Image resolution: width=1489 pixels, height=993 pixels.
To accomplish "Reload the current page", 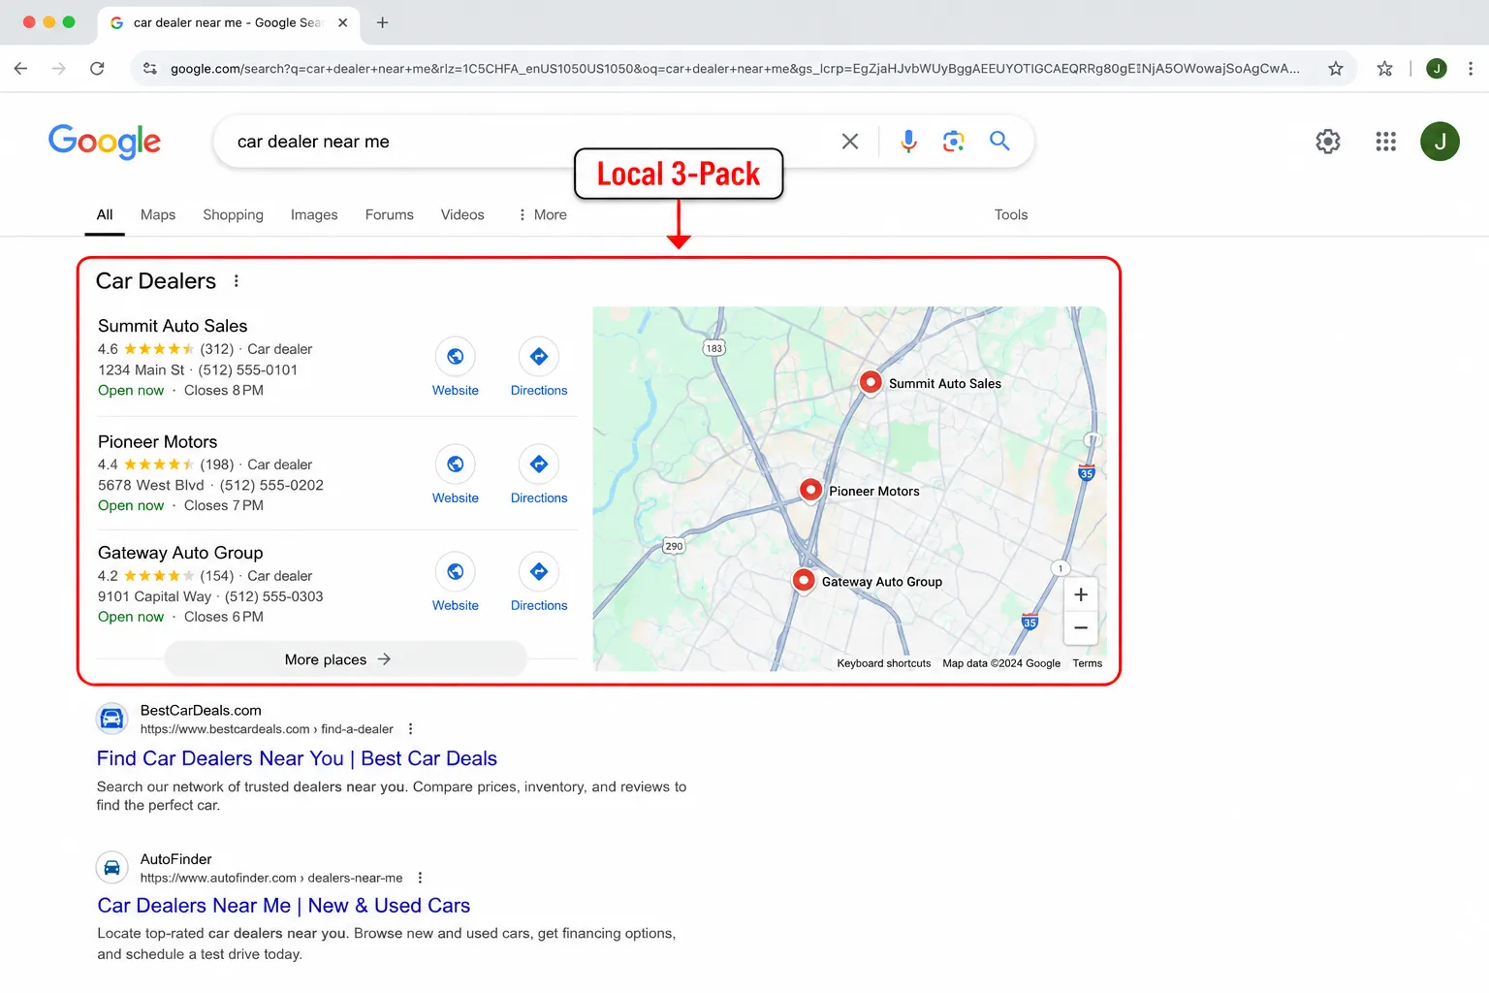I will (97, 69).
